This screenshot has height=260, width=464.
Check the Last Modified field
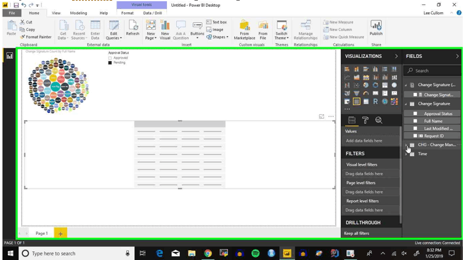coord(415,128)
